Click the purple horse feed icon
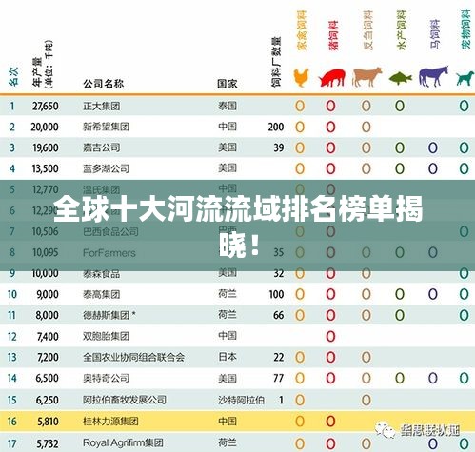 pos(433,76)
